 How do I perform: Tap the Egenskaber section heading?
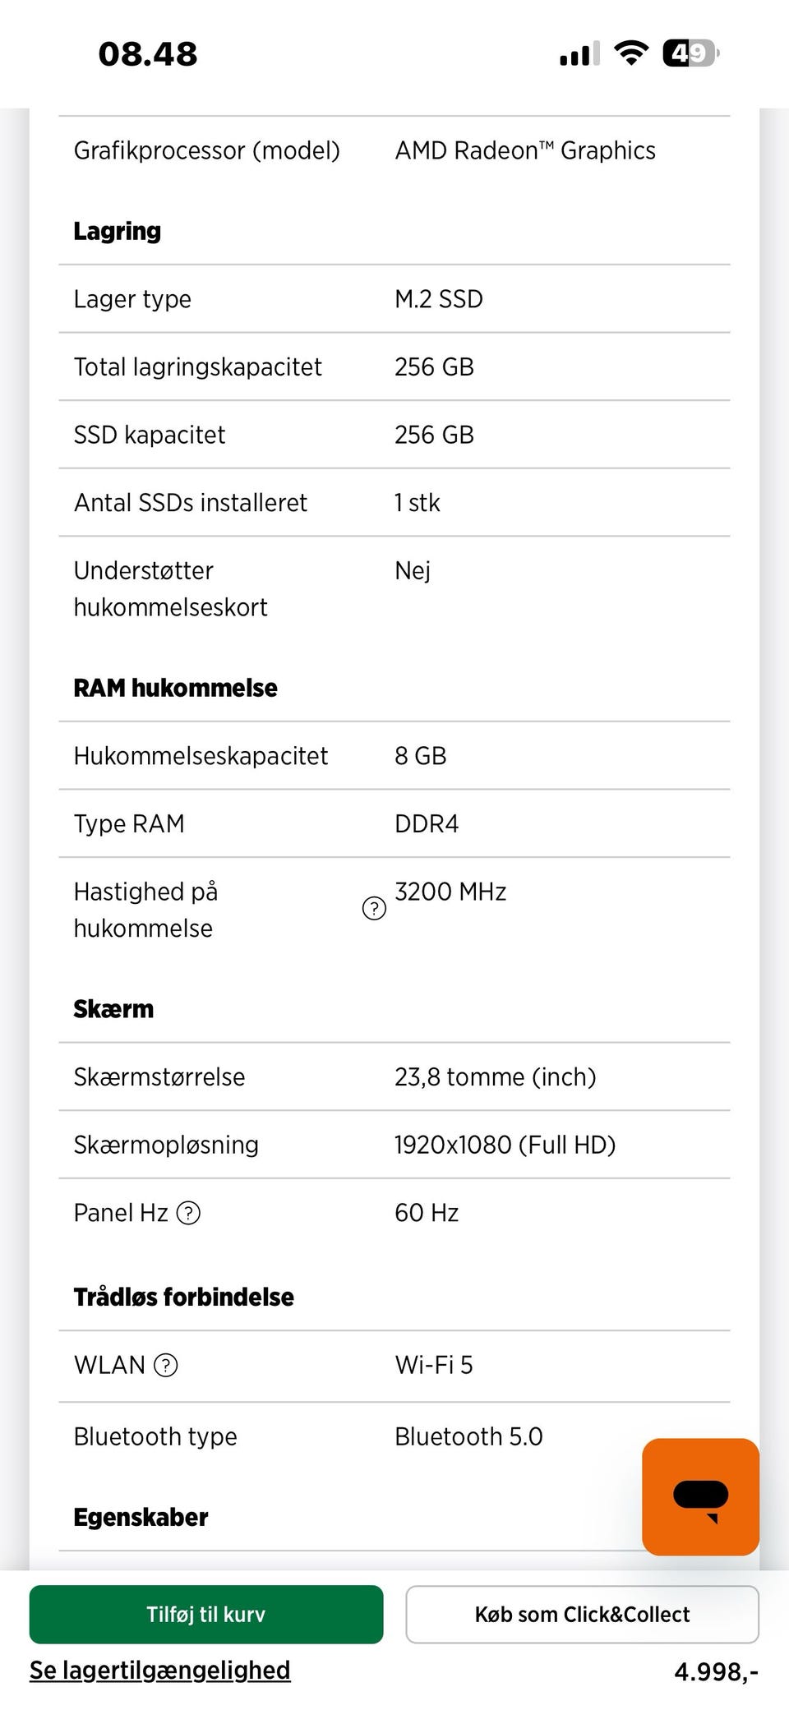pyautogui.click(x=141, y=1517)
